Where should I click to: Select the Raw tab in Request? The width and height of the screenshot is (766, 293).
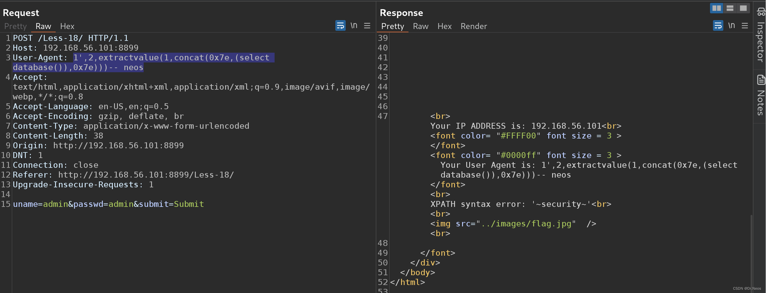click(44, 26)
